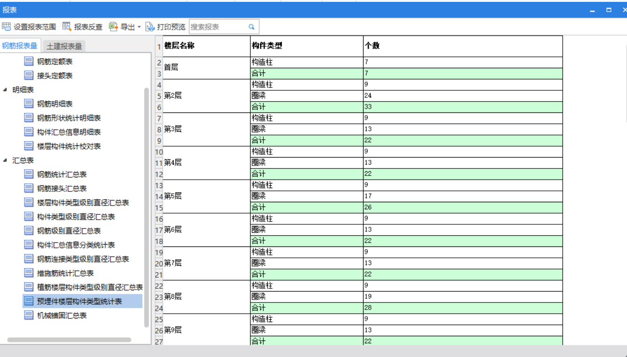627x357 pixels.
Task: Click the icon beside 钢筋级别直径汇总表
Action: (29, 231)
